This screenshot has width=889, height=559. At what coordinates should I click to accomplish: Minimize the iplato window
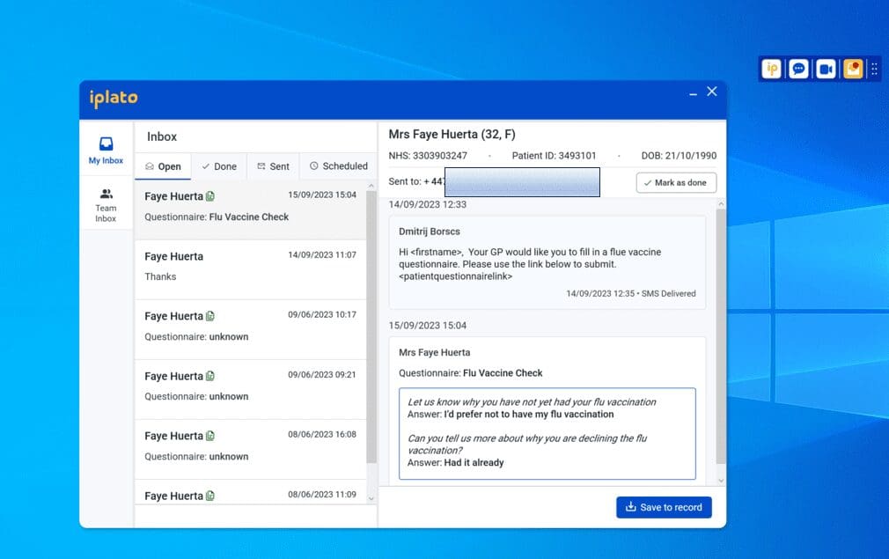(x=693, y=93)
